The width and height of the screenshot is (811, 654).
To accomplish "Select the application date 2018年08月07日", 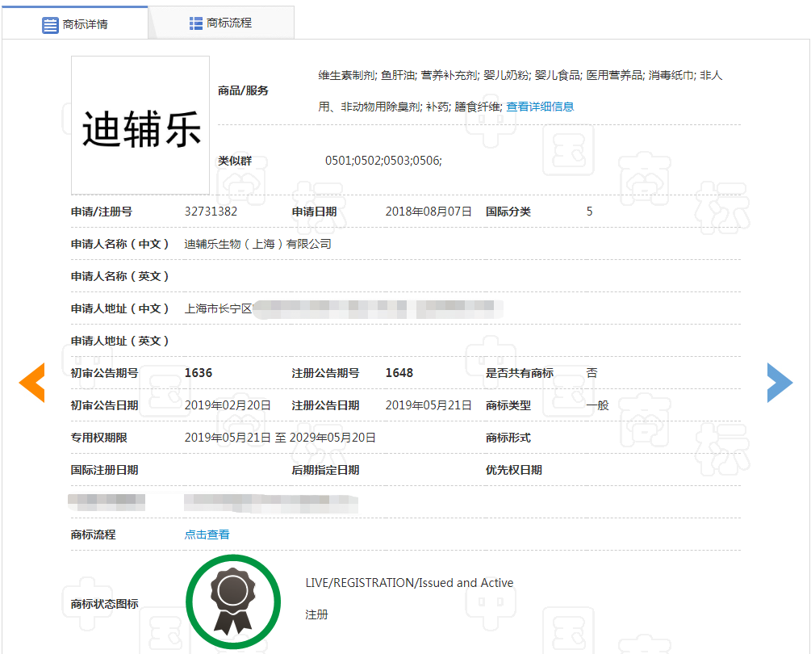I will pyautogui.click(x=428, y=212).
